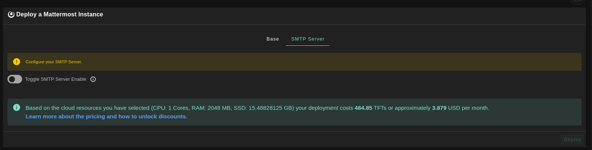Click the 'Deploy a Mattermost Instance' title
Image resolution: width=592 pixels, height=150 pixels.
click(x=59, y=15)
